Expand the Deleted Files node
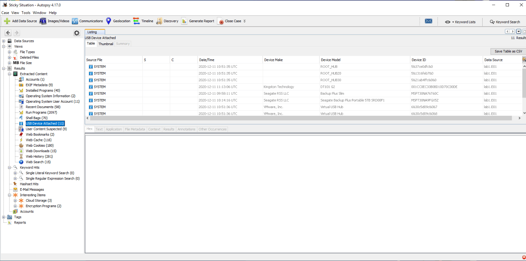Image resolution: width=526 pixels, height=261 pixels. tap(9, 58)
